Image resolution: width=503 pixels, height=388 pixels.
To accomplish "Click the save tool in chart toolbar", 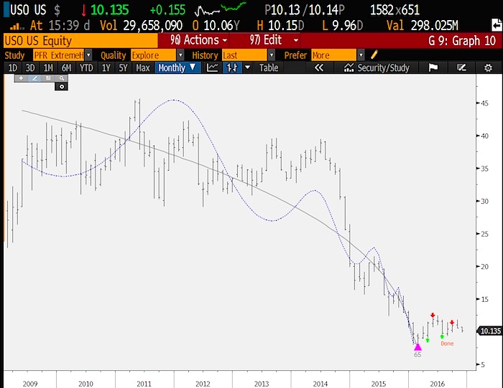I will coord(48,78).
